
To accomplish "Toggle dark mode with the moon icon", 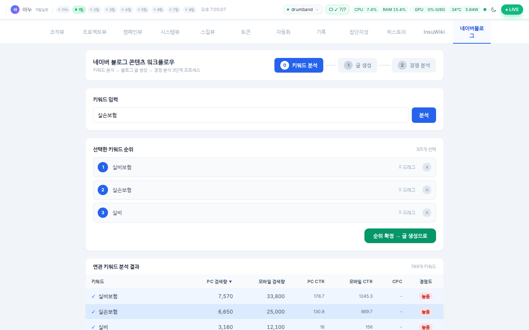I will point(493,10).
